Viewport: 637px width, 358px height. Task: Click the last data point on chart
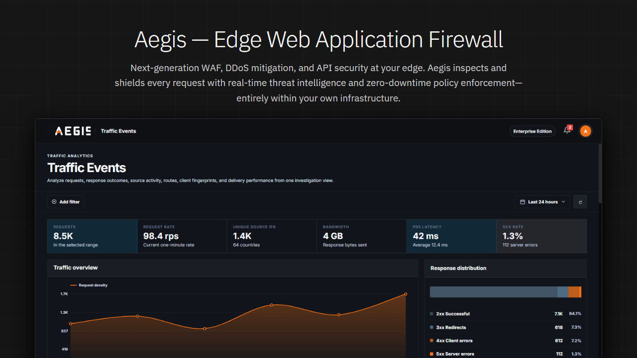406,294
